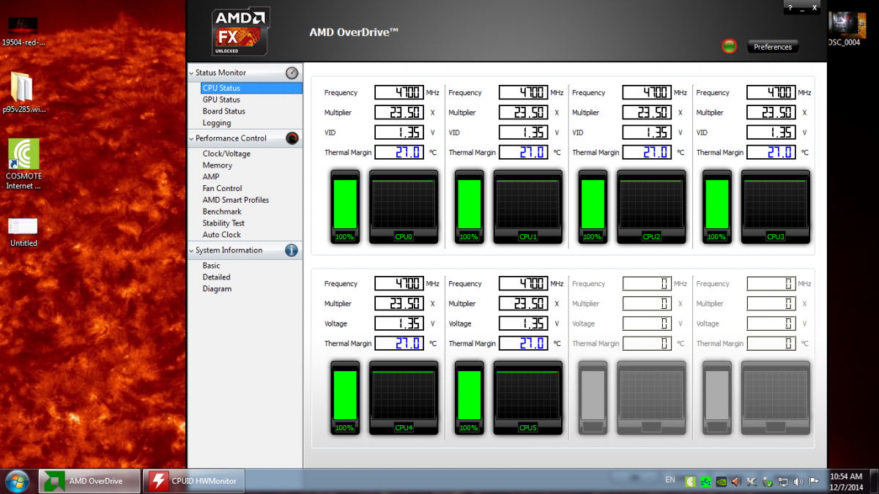Select the 19504-red desktop image file
Viewport: 879px width, 494px height.
[23, 32]
